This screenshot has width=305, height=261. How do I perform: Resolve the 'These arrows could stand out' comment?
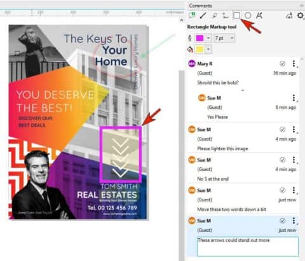(282, 220)
